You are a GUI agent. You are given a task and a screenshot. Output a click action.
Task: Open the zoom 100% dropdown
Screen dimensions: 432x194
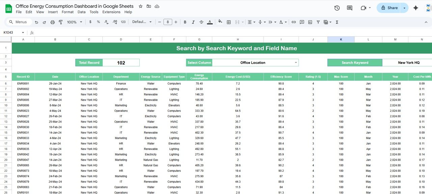pyautogui.click(x=74, y=22)
